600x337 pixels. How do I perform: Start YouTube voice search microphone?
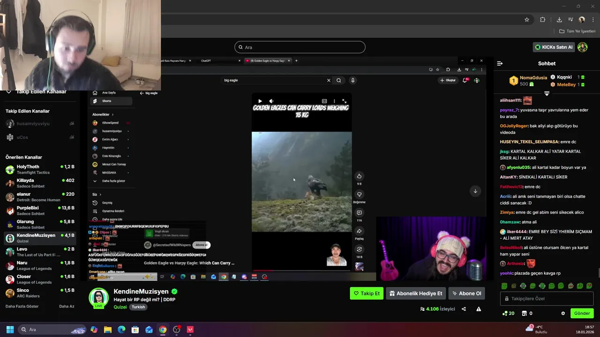[x=353, y=81]
